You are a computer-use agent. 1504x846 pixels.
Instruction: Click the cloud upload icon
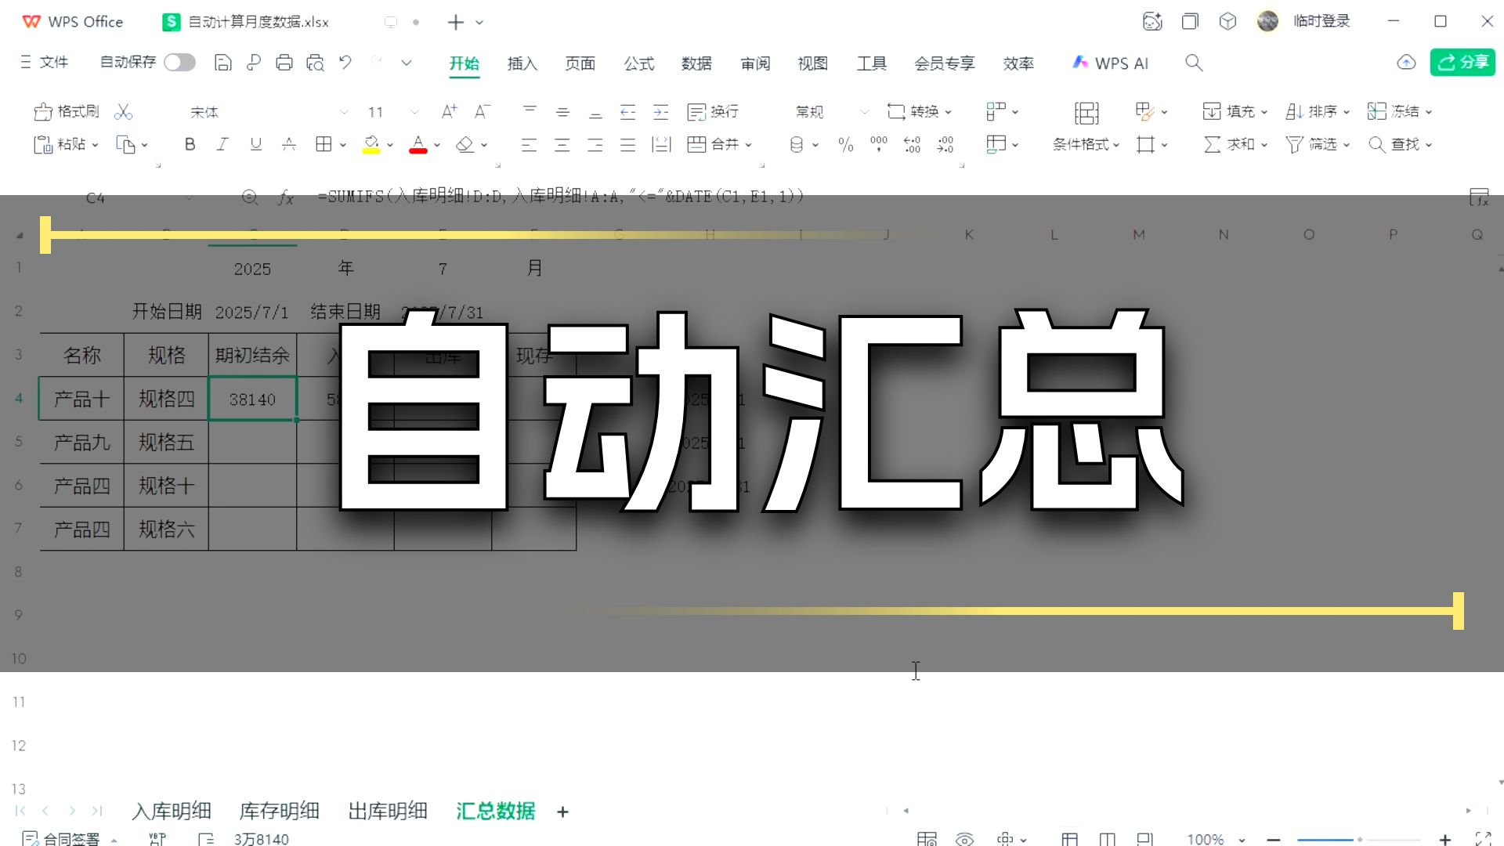[x=1406, y=63]
